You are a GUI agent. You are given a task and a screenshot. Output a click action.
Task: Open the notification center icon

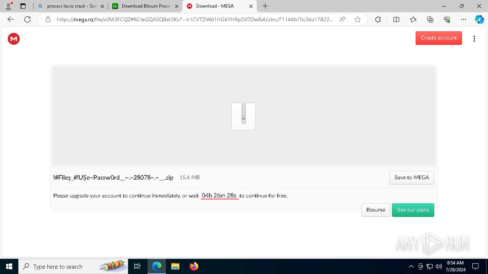tap(475, 266)
